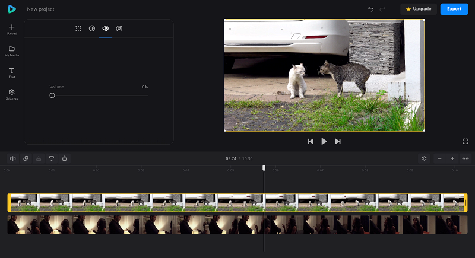Click the 0:08 mark on timeline ruler
This screenshot has width=475, height=258.
pyautogui.click(x=365, y=171)
